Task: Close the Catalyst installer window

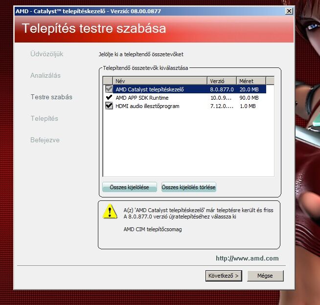Action: pyautogui.click(x=289, y=11)
